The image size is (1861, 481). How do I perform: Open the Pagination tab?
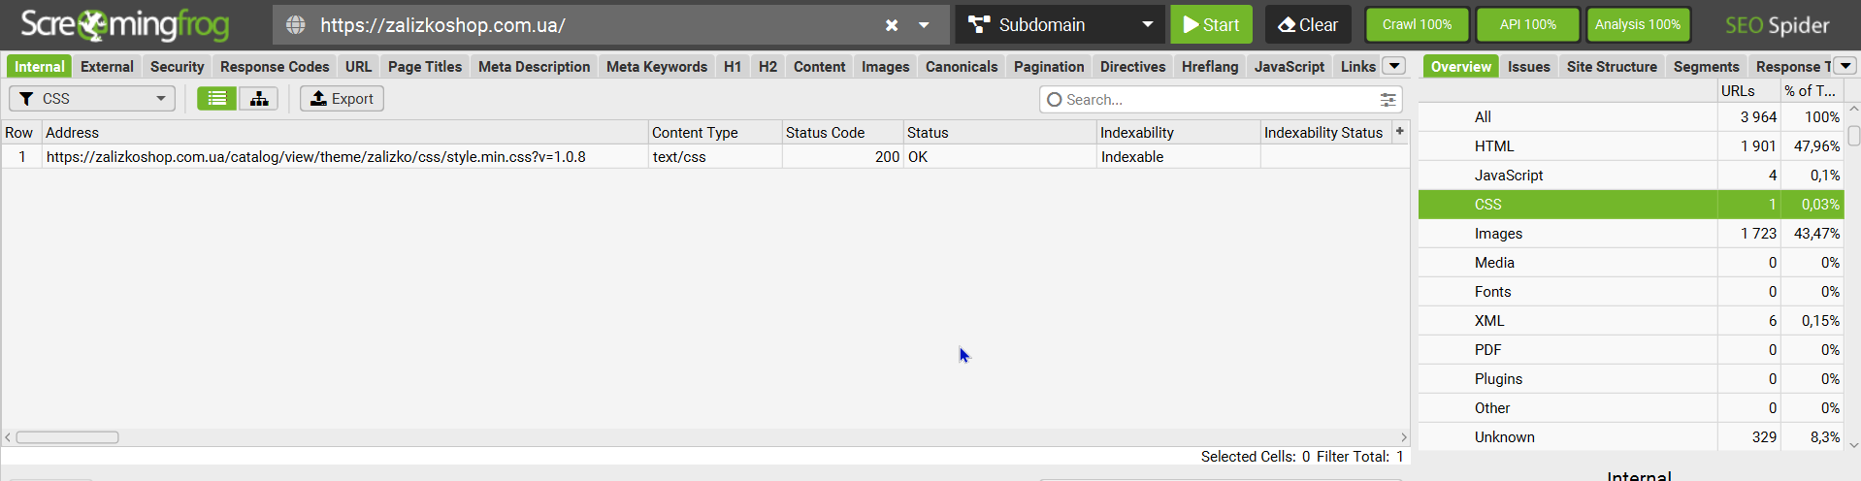[x=1049, y=66]
